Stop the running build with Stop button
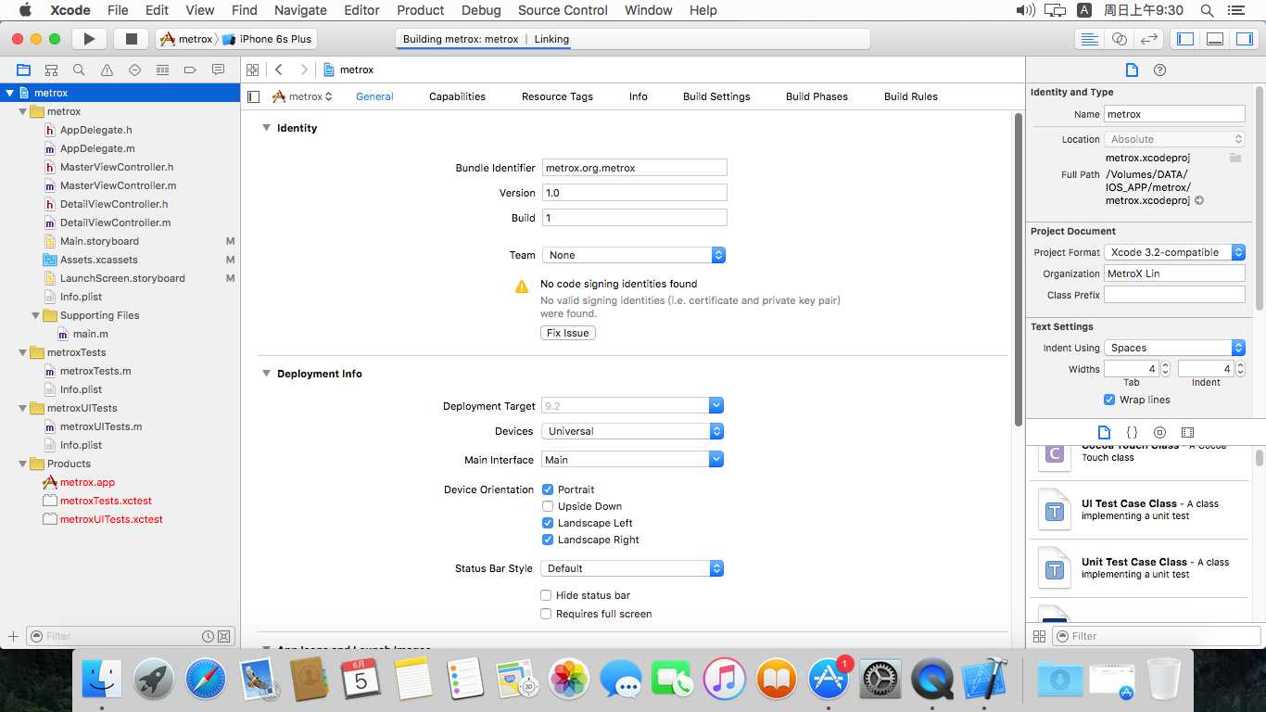This screenshot has height=712, width=1266. tap(131, 39)
